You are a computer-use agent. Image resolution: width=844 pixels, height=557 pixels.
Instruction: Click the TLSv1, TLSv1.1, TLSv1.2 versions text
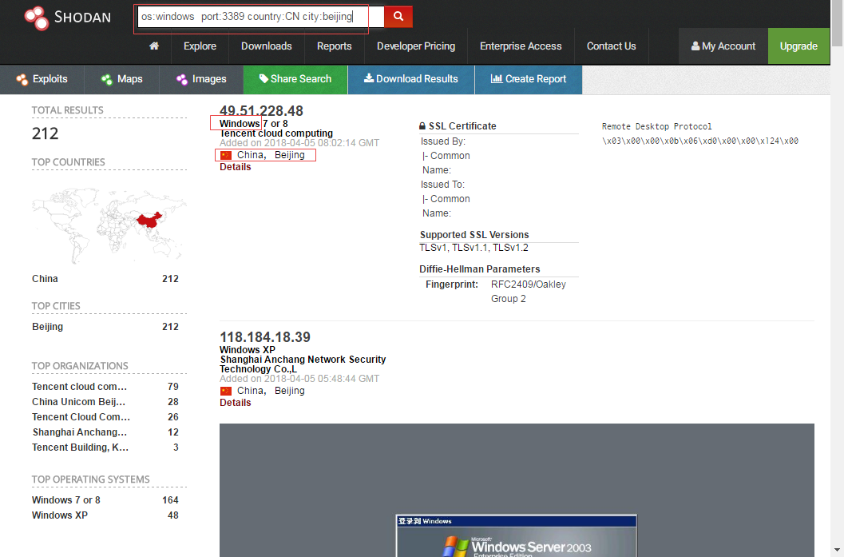click(474, 248)
